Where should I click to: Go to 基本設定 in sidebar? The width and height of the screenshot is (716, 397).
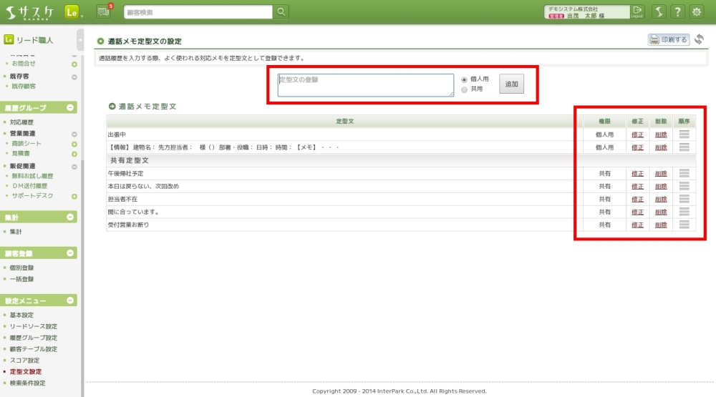(x=21, y=315)
